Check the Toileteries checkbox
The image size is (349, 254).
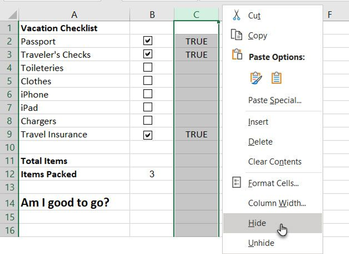point(148,68)
